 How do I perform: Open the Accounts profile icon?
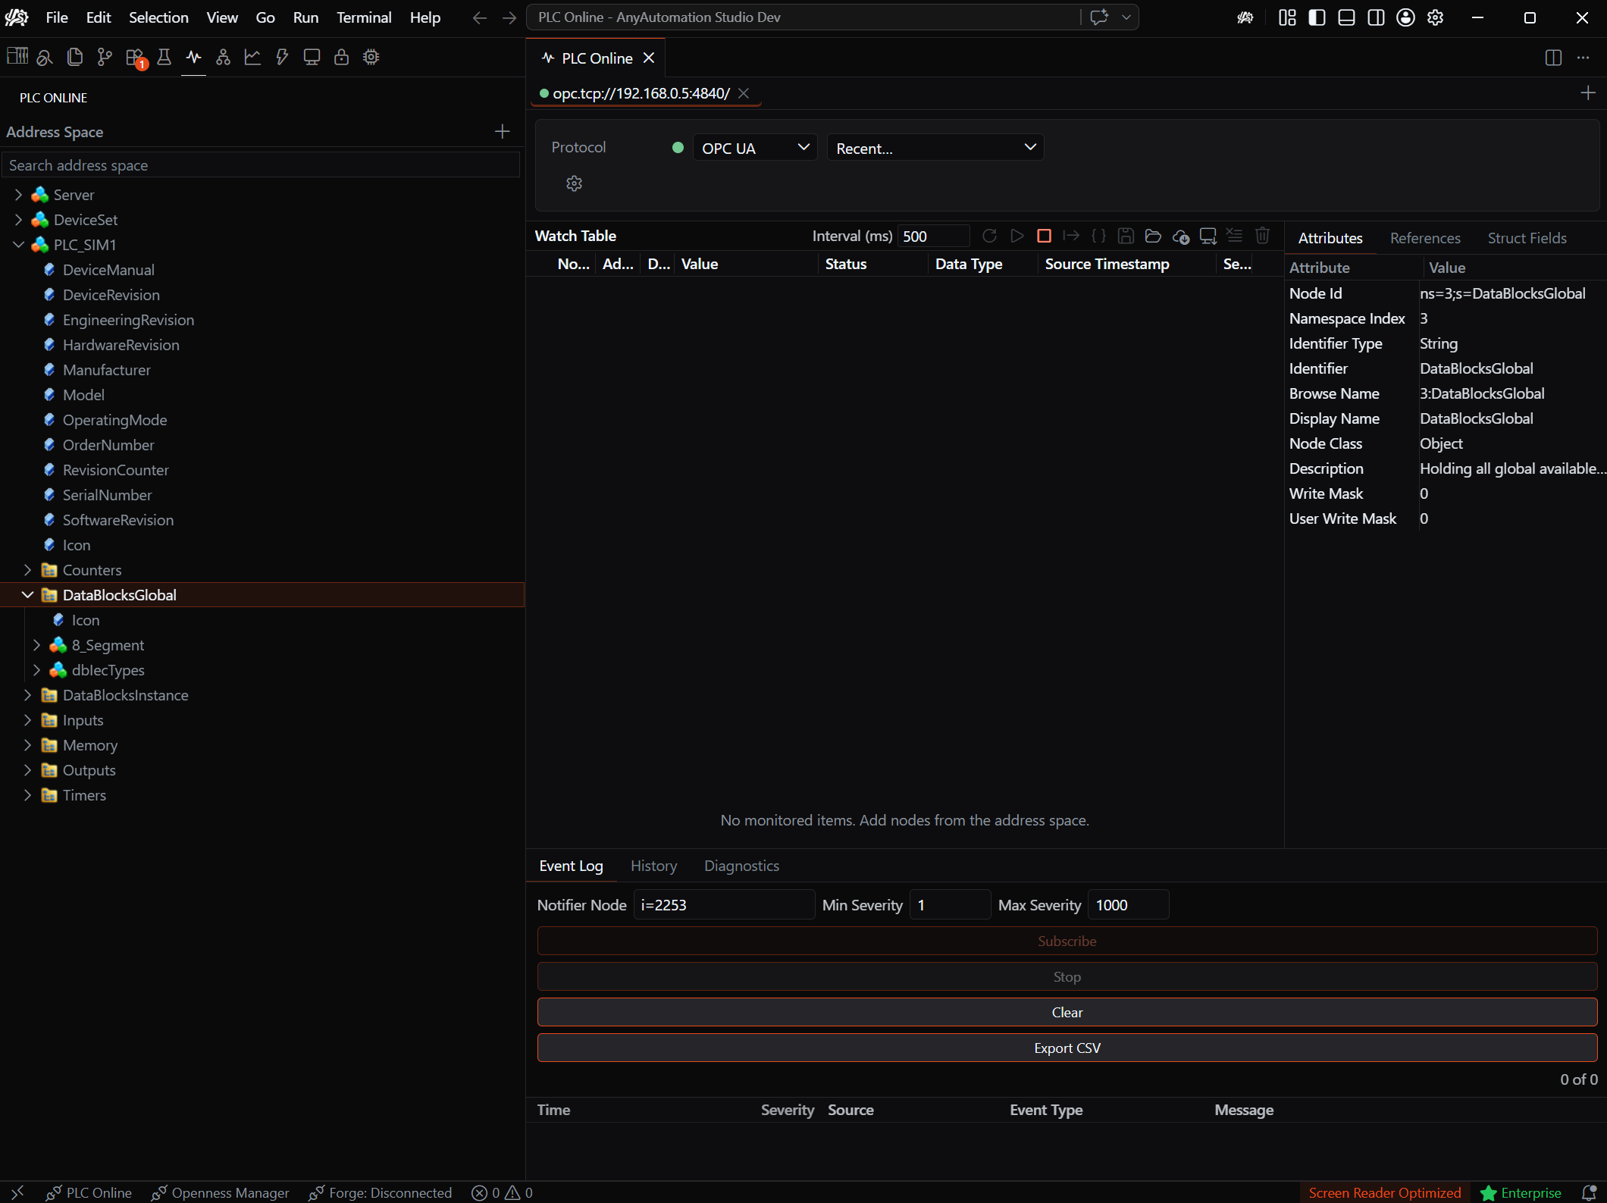click(x=1405, y=17)
